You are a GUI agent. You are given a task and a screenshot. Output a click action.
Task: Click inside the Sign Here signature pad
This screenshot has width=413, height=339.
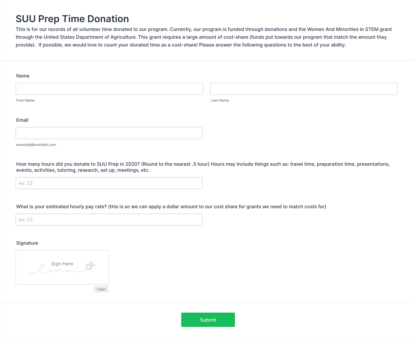(62, 267)
